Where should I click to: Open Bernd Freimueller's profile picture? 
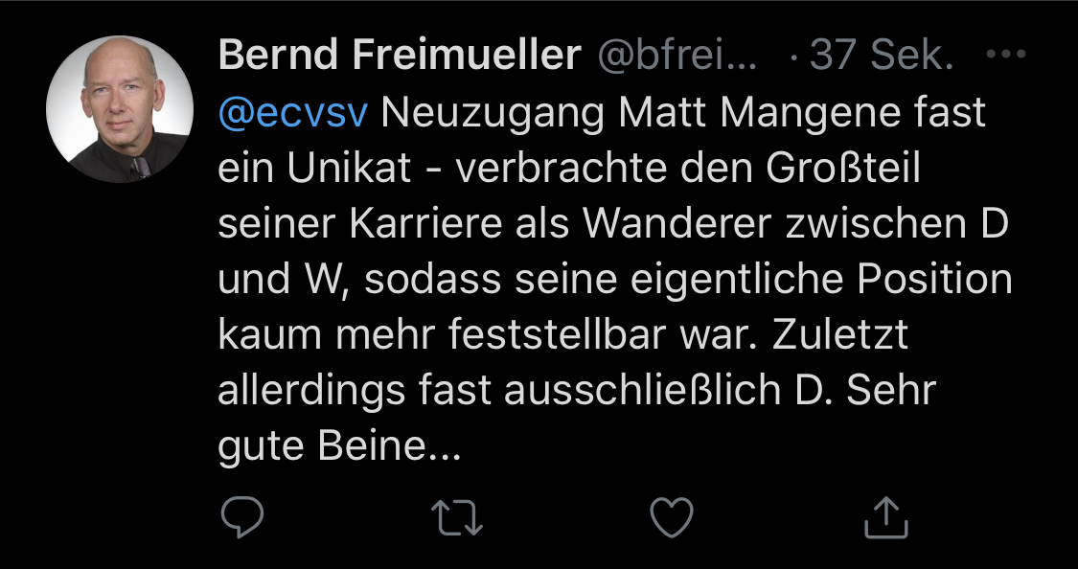coord(121,110)
